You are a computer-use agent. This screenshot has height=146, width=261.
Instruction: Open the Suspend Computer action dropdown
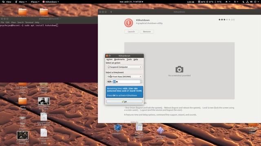[124, 67]
